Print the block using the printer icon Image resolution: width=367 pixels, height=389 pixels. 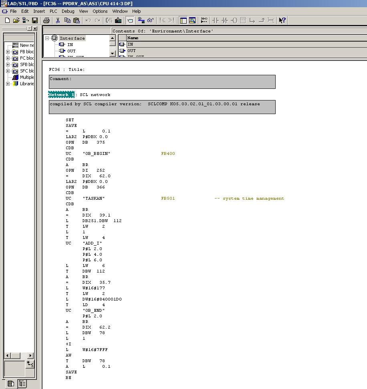click(46, 20)
